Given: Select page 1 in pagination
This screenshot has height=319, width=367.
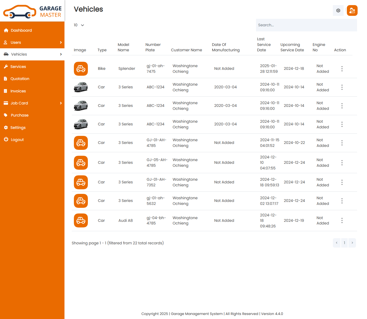Looking at the screenshot, I should click(x=344, y=243).
